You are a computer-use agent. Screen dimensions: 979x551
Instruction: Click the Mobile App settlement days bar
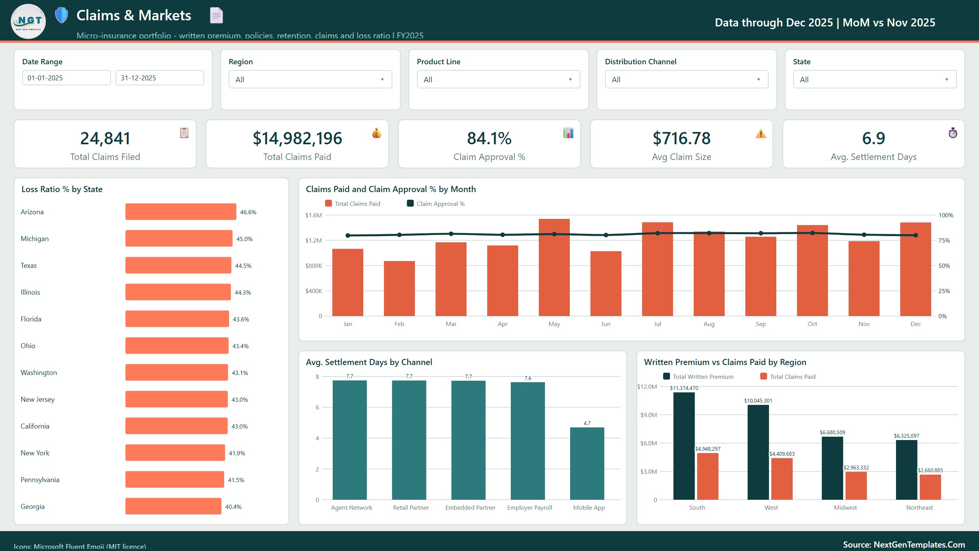(587, 463)
